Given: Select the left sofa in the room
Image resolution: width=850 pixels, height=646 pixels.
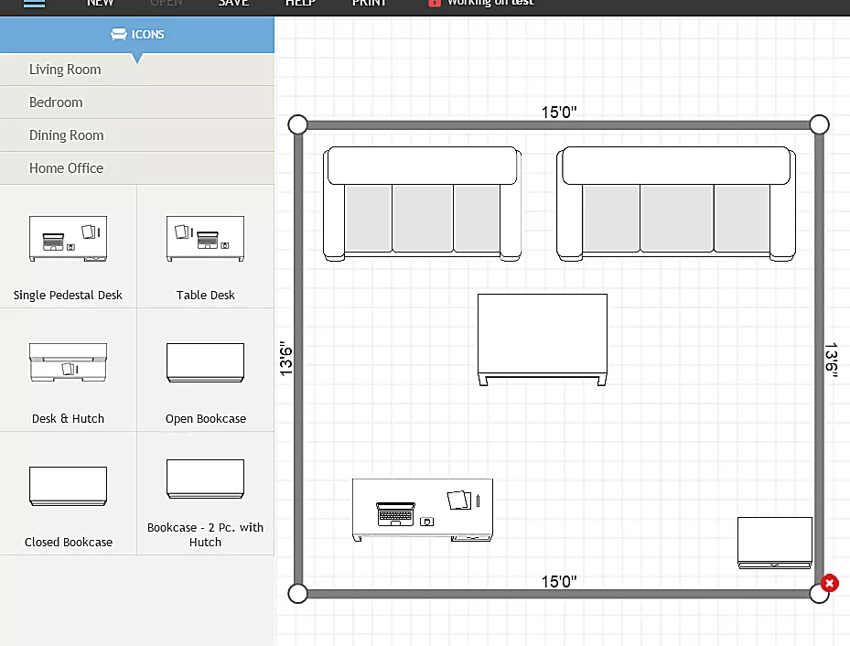Looking at the screenshot, I should click(x=423, y=204).
